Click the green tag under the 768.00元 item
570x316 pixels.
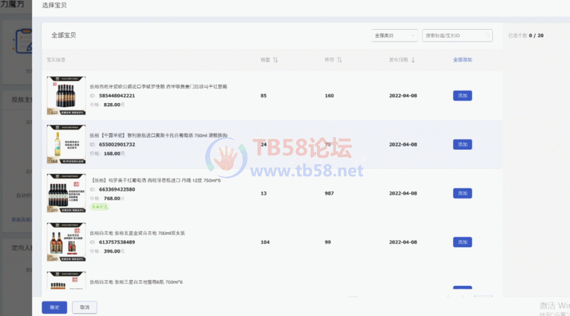point(99,207)
